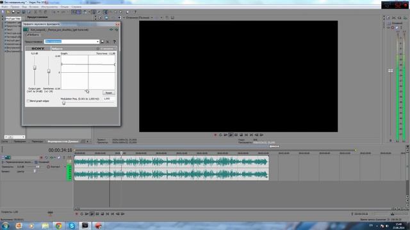Click the audio track volume fader

(x=38, y=167)
